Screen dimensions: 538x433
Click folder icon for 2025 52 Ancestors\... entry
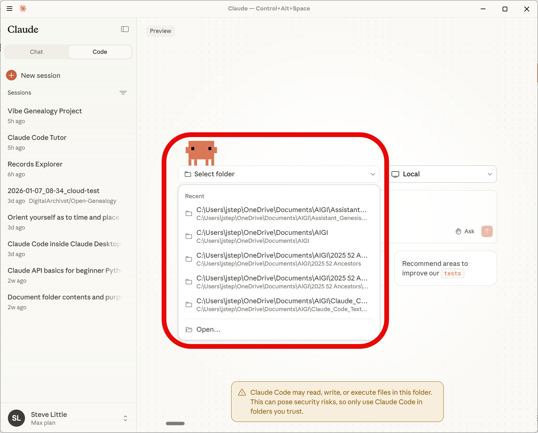(189, 282)
